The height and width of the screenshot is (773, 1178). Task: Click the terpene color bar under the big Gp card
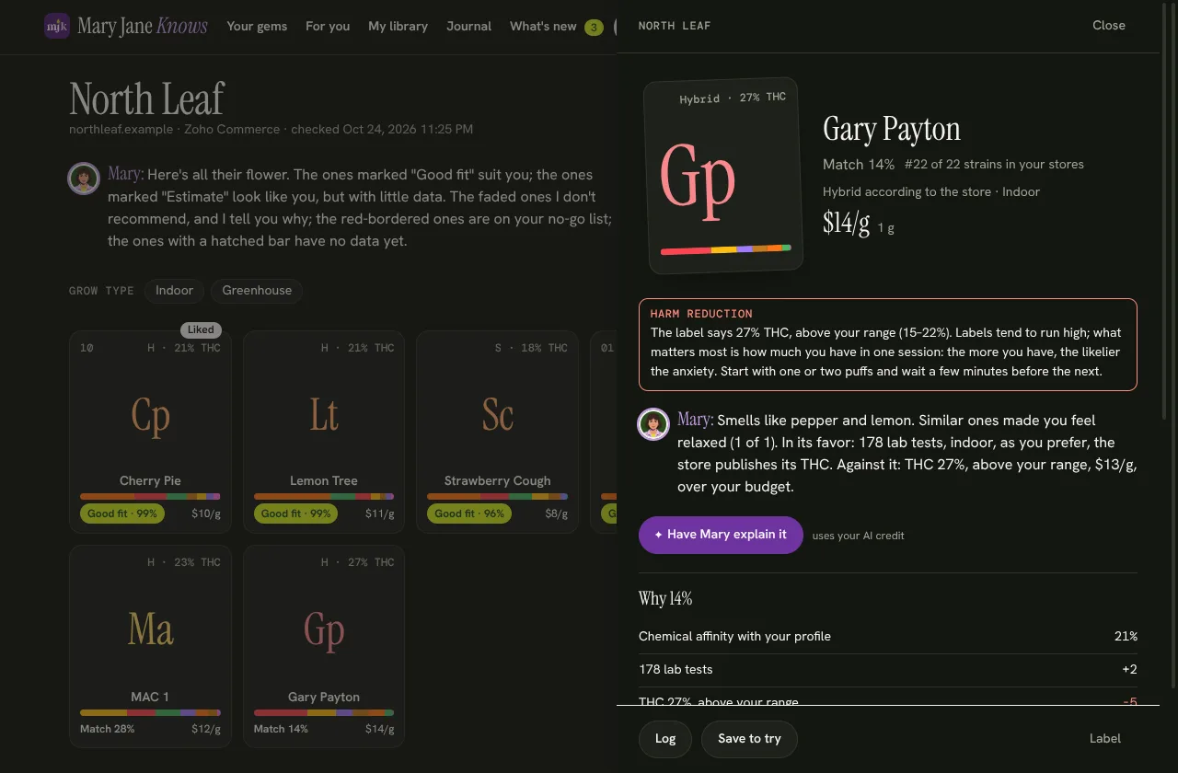tap(726, 249)
